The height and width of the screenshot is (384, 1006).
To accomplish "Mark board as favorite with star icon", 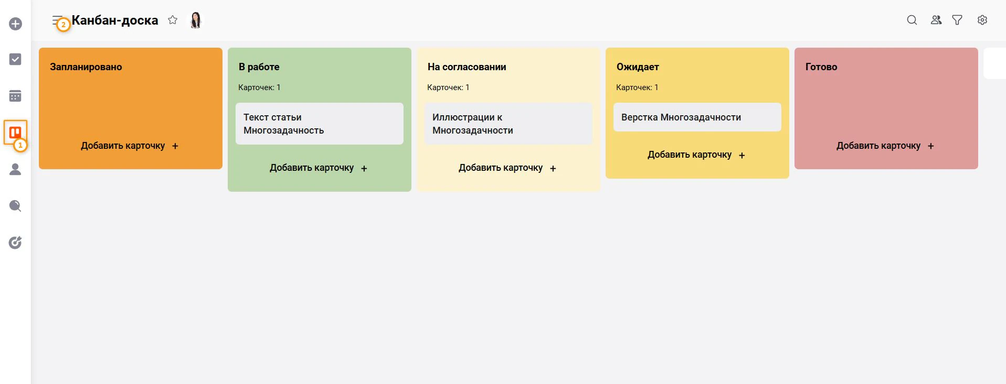I will pyautogui.click(x=173, y=20).
